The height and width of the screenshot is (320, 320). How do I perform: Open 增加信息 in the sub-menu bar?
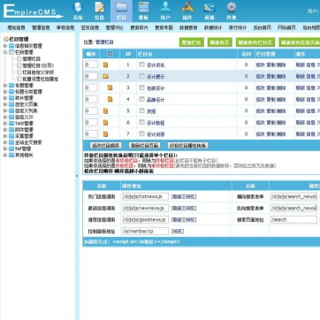coord(16,27)
